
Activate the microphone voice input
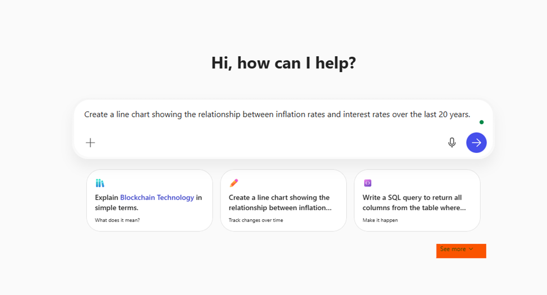[x=452, y=143]
